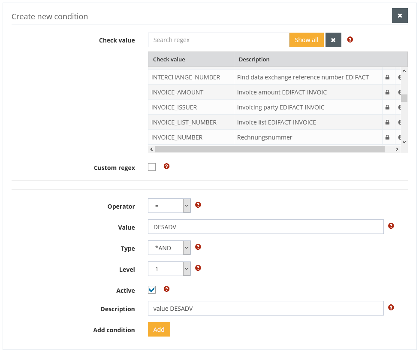
Task: Enable the Custom regex checkbox
Action: (152, 167)
